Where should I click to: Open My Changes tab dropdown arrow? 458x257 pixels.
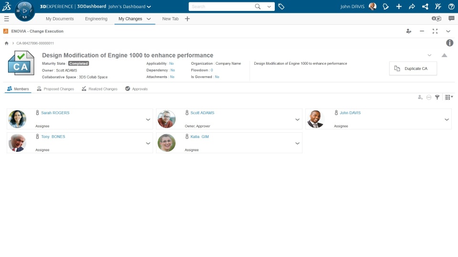click(x=149, y=19)
